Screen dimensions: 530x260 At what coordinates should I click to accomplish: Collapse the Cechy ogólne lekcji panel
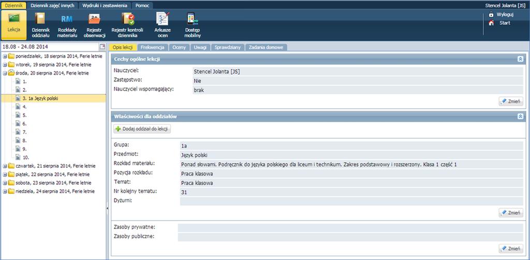521,59
